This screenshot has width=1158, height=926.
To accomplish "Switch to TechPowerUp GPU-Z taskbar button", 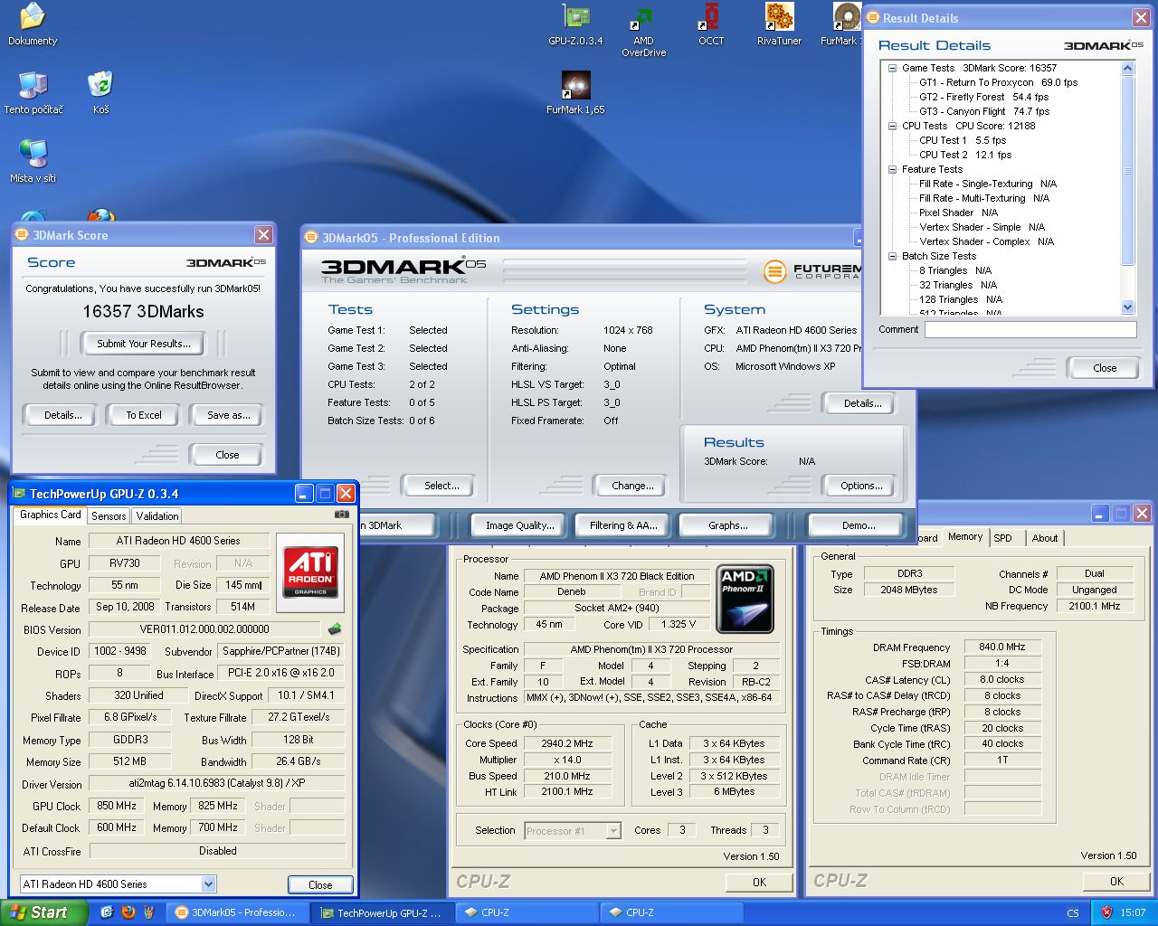I will 382,912.
